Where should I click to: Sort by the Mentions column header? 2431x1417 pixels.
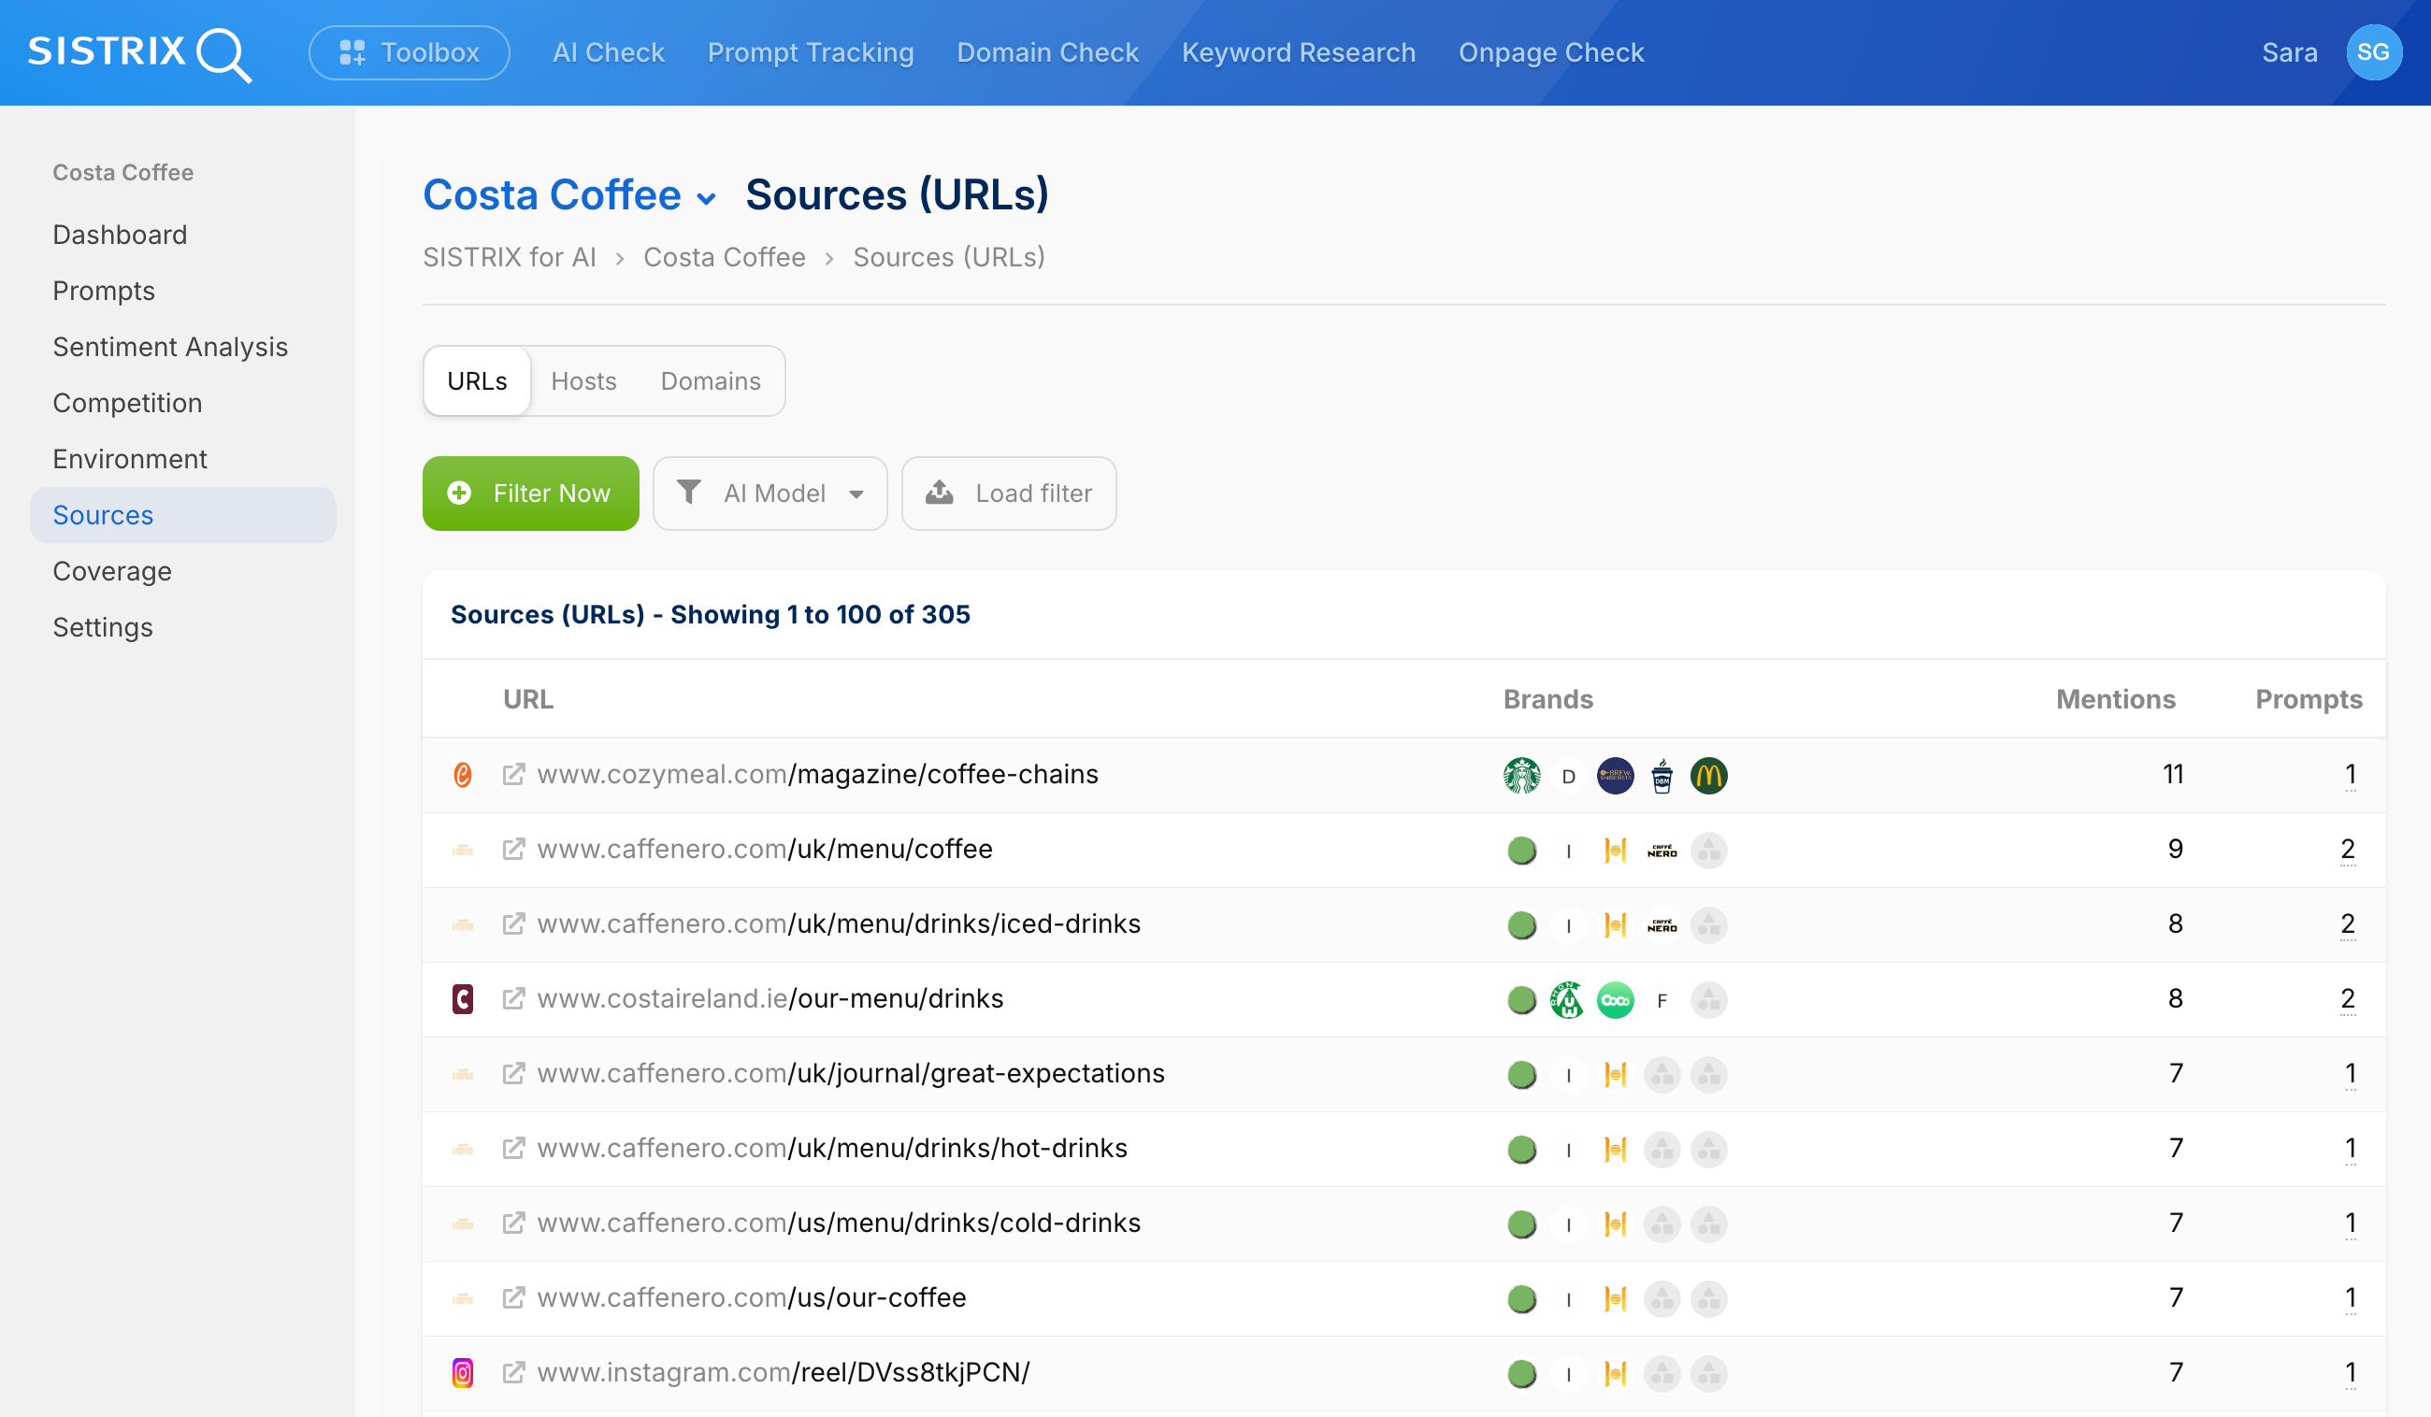click(2116, 698)
